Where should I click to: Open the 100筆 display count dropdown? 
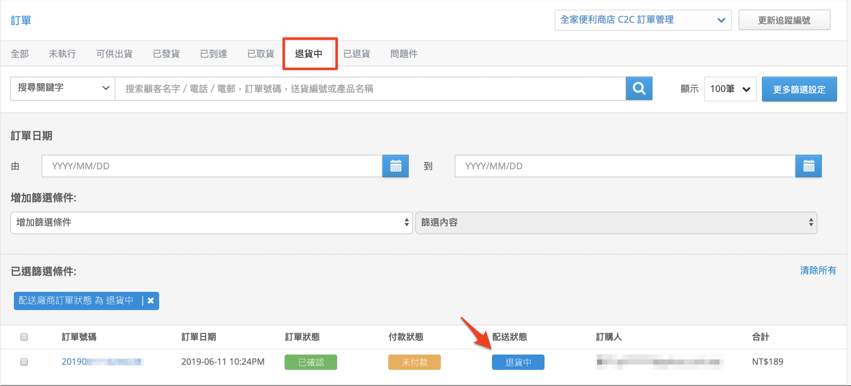pyautogui.click(x=730, y=89)
